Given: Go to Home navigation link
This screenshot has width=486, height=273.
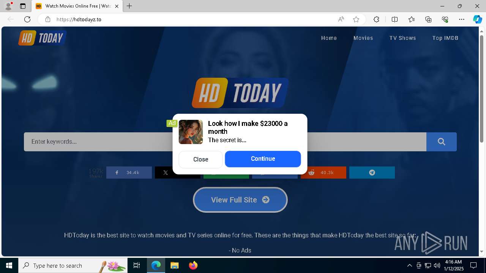Looking at the screenshot, I should click(329, 38).
